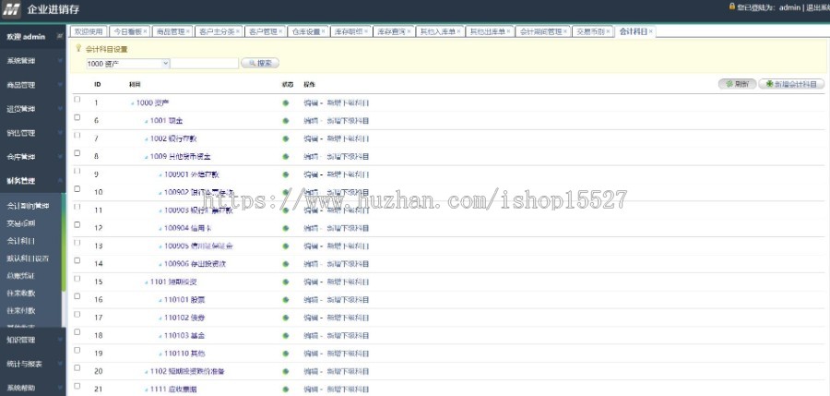This screenshot has height=396, width=830.
Task: Switch to 其他入库单 tab
Action: (x=438, y=31)
